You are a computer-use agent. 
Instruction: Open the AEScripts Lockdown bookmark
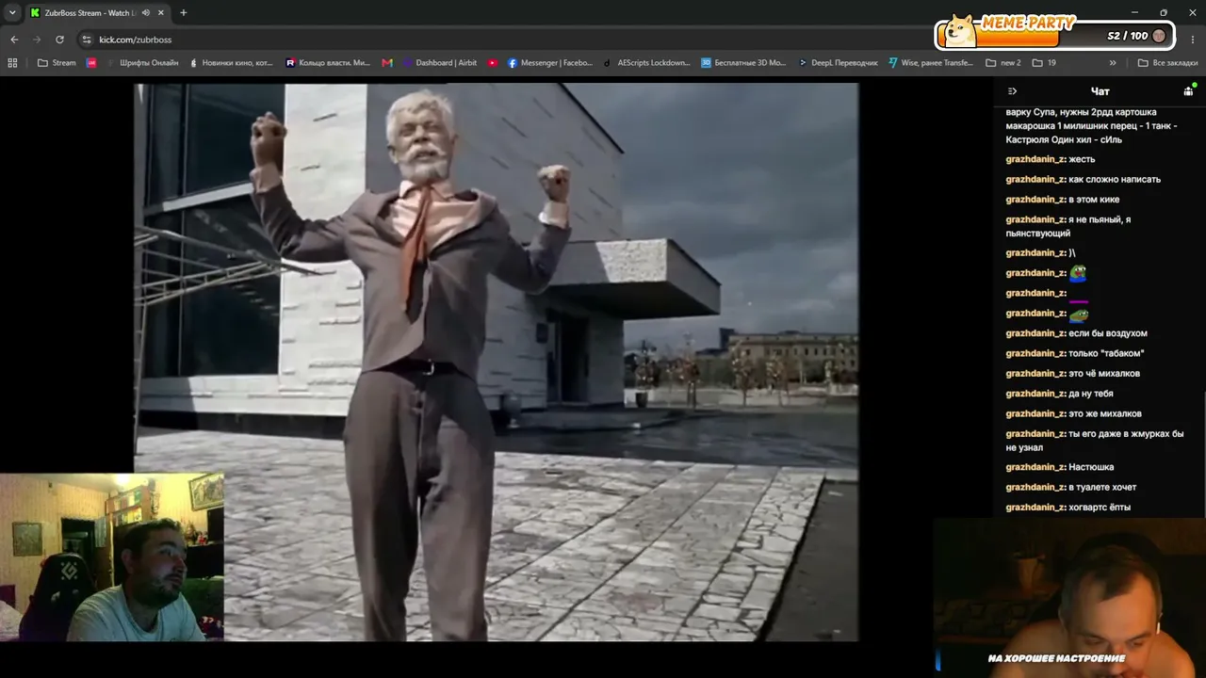point(647,63)
